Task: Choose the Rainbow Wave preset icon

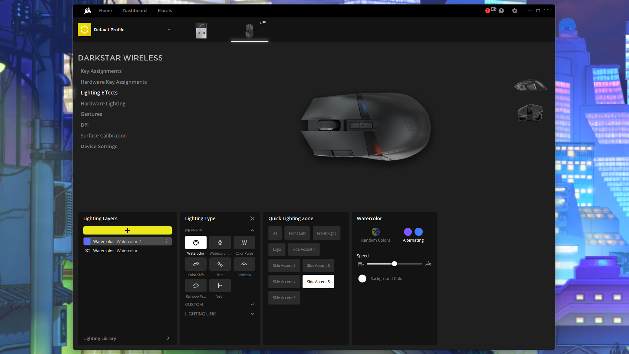Action: tap(196, 285)
